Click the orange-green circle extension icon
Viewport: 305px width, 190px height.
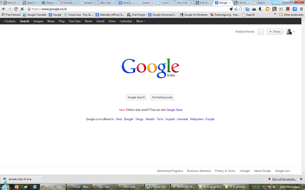click(x=267, y=9)
